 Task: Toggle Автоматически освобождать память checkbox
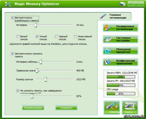pyautogui.click(x=13, y=18)
